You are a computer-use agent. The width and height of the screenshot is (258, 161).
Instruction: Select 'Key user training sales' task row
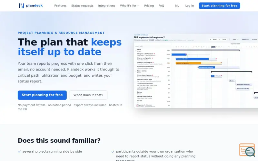(153, 80)
